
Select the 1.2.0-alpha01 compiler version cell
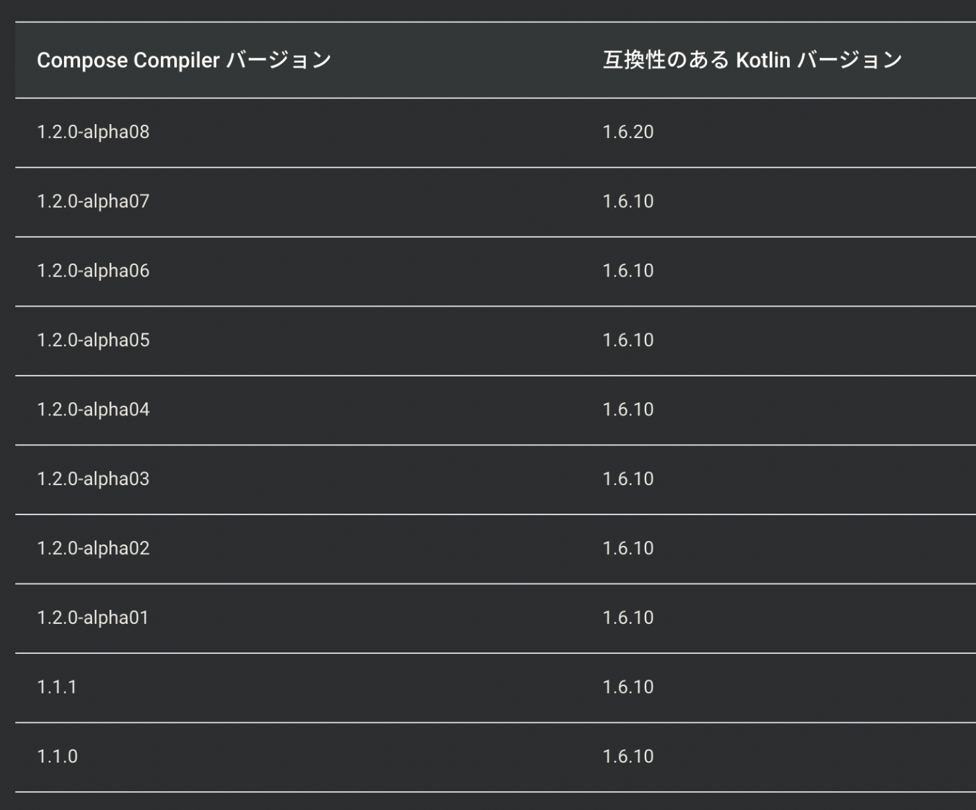(x=93, y=618)
